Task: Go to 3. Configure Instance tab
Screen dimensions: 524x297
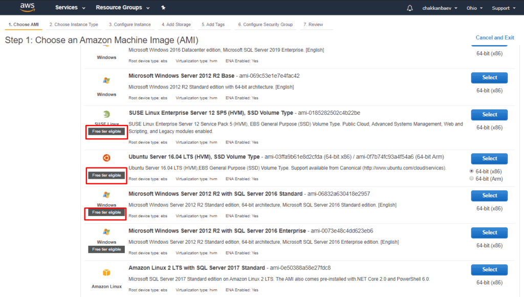Action: tap(129, 25)
